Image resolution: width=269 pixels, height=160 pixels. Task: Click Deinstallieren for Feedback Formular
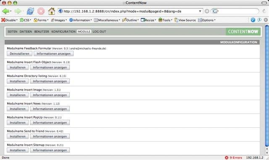pos(19,54)
